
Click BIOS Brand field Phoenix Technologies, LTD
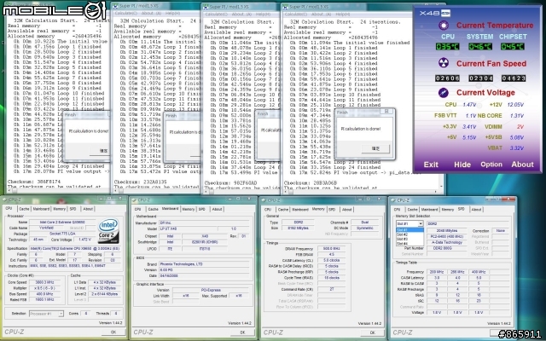pyautogui.click(x=204, y=264)
